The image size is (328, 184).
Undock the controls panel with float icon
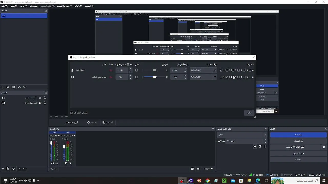click(x=326, y=129)
